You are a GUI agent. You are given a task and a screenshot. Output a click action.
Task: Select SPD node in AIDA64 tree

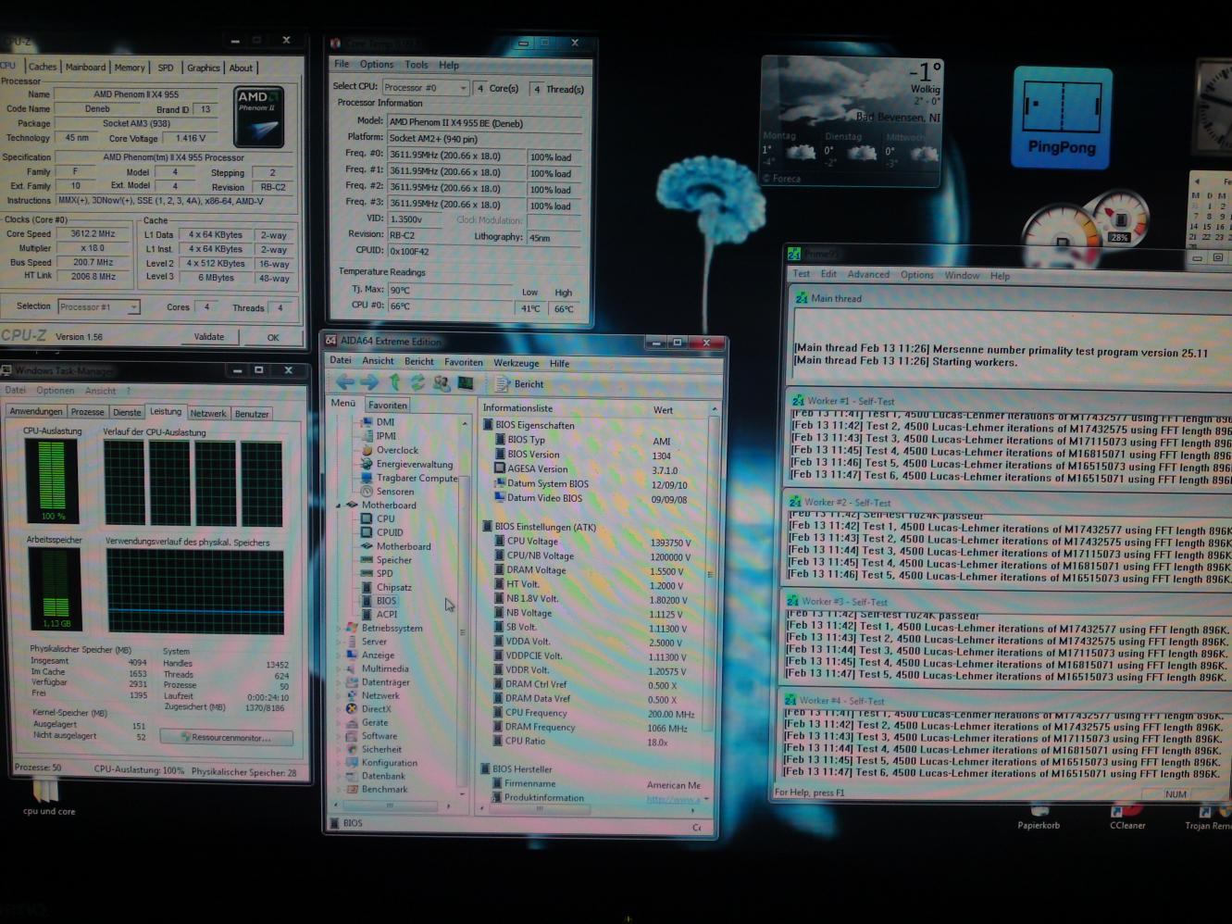[378, 573]
